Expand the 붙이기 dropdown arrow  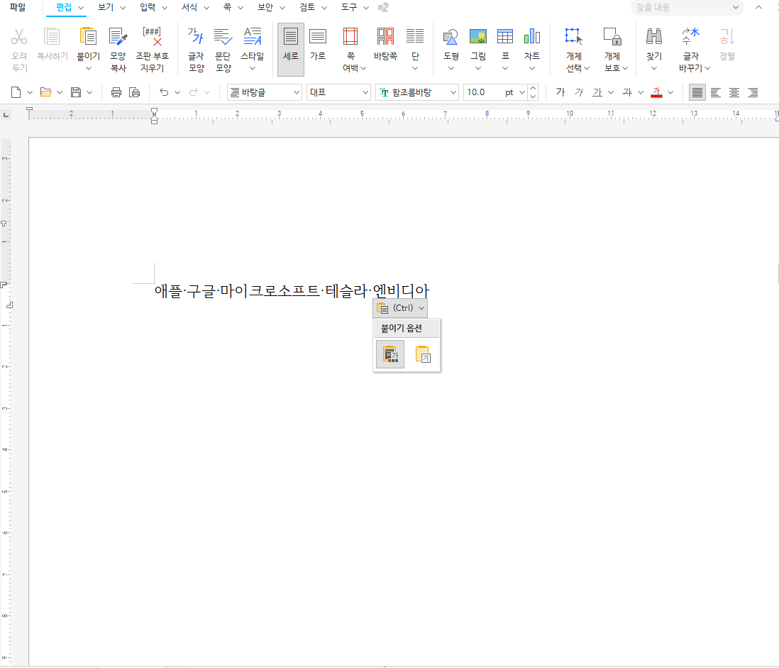pos(89,68)
